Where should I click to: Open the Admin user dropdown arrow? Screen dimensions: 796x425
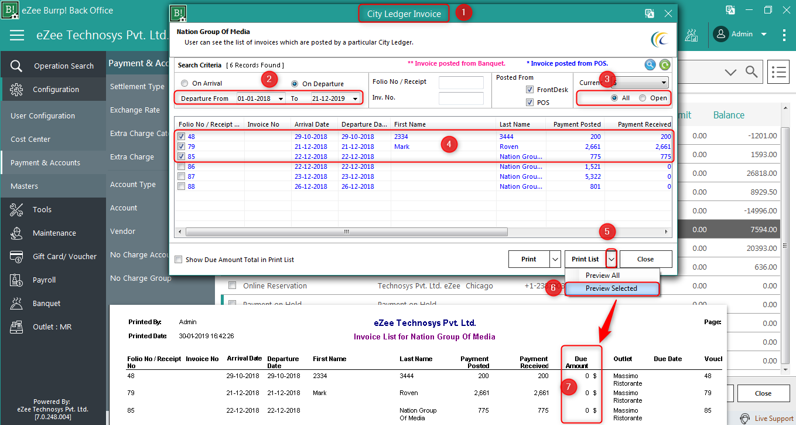(x=764, y=35)
